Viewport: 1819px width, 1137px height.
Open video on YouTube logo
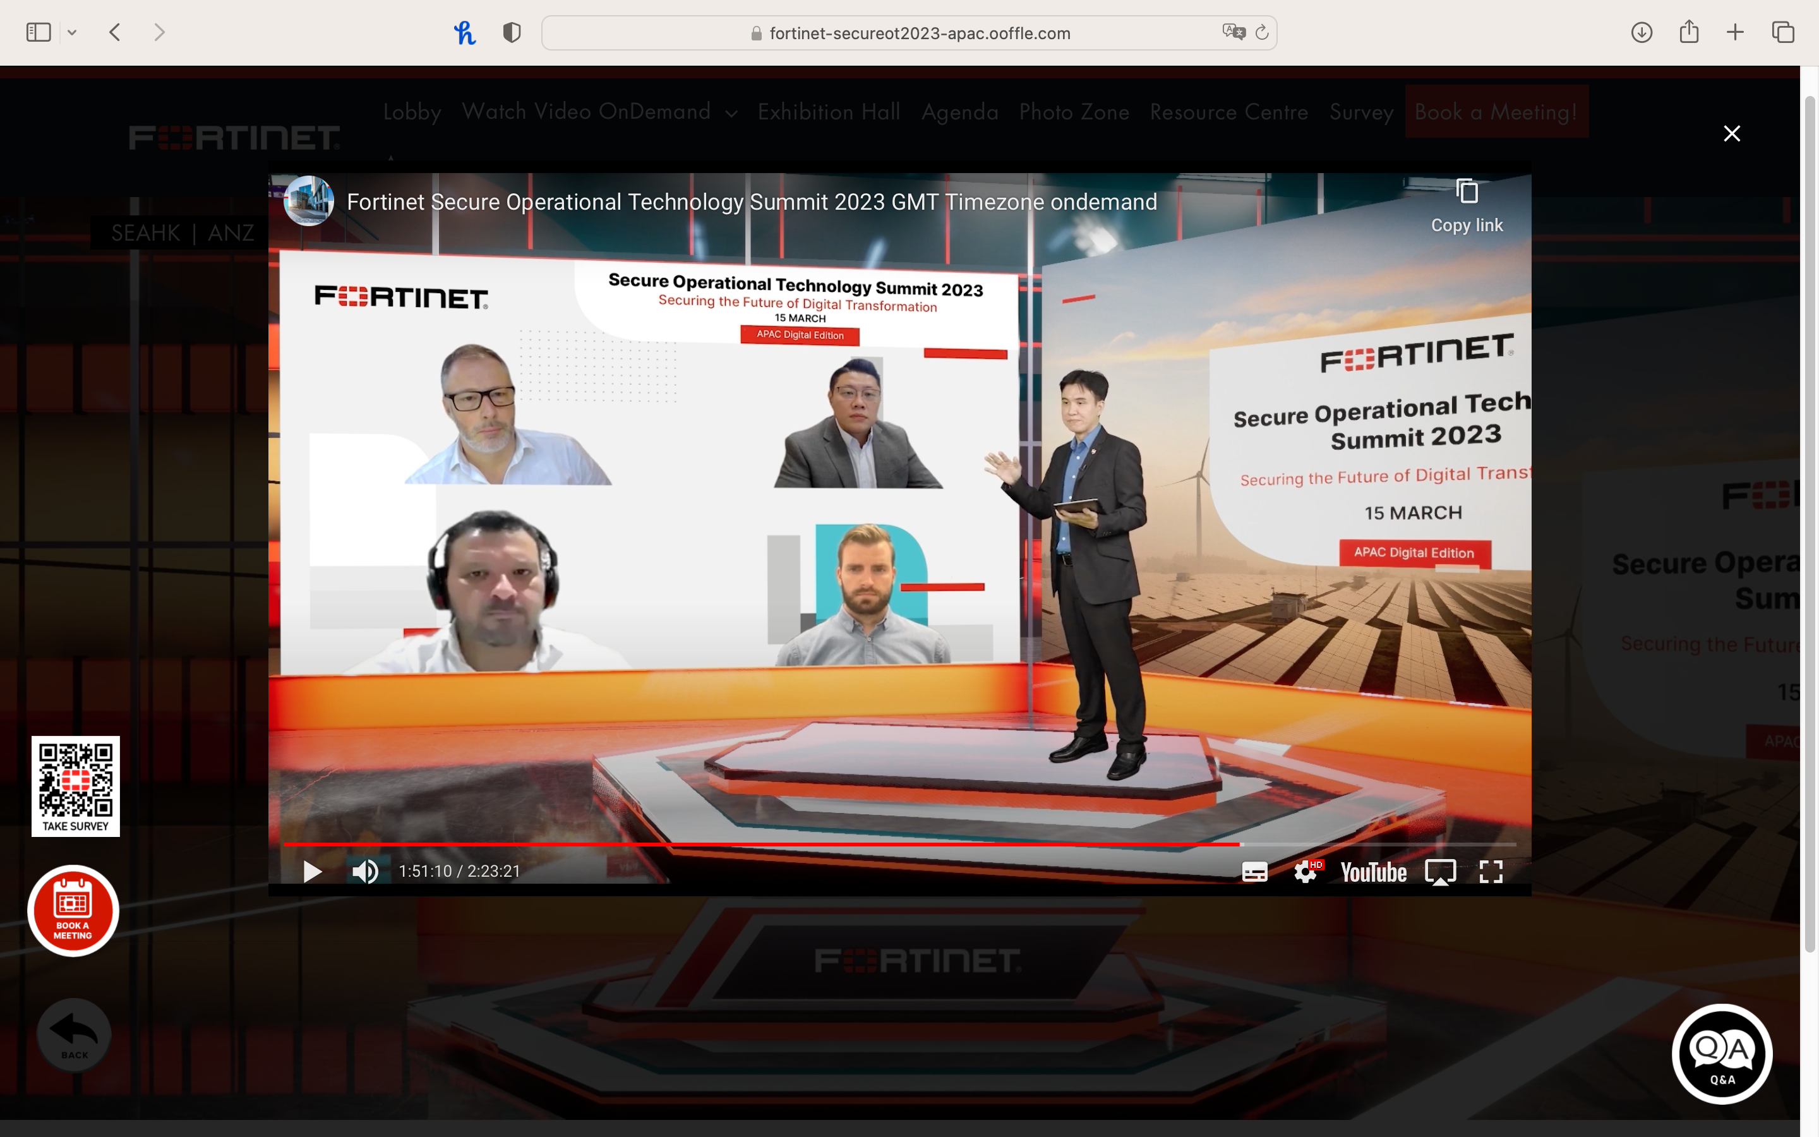tap(1373, 872)
